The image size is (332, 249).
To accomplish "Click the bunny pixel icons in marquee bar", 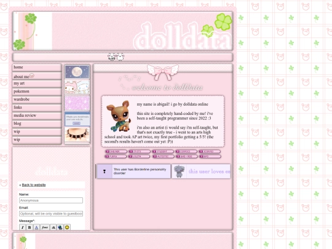I will coord(116,57).
